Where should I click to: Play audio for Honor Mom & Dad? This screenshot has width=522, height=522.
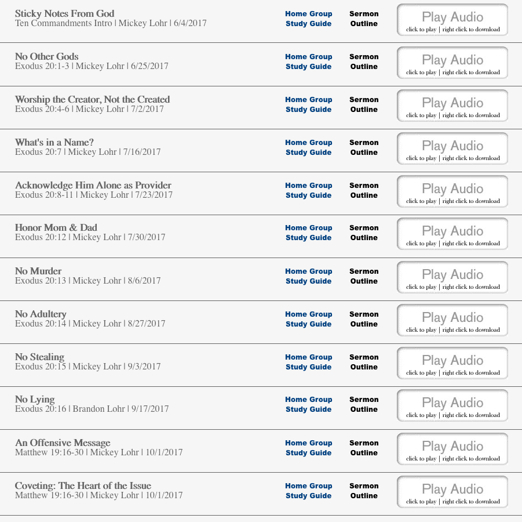coord(452,234)
